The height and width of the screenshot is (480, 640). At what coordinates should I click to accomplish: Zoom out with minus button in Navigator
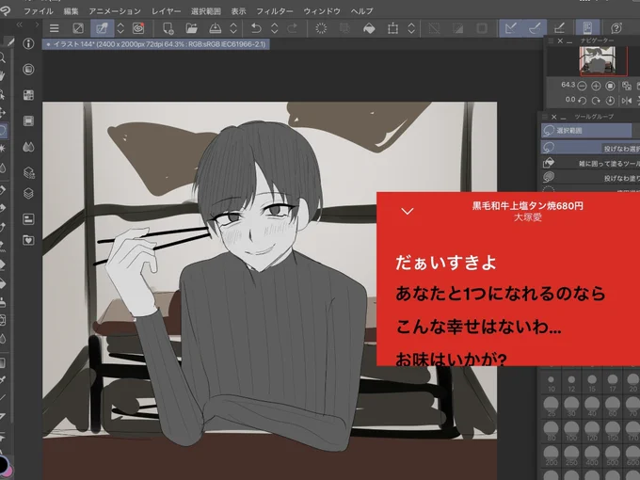point(582,86)
